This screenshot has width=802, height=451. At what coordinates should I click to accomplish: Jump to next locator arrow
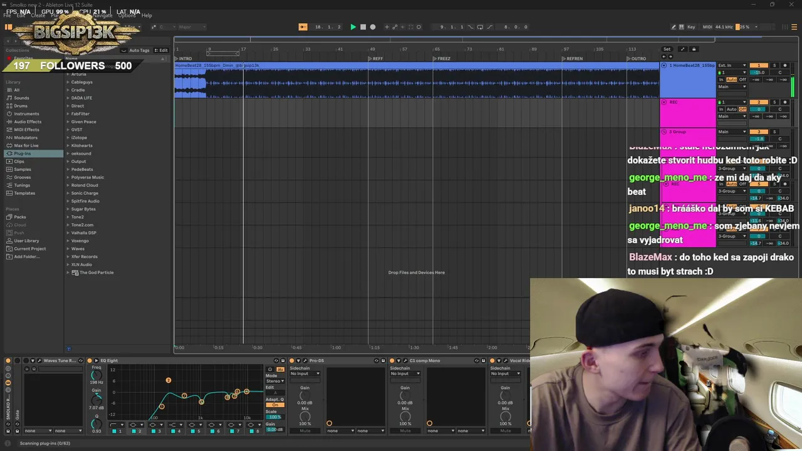(670, 56)
